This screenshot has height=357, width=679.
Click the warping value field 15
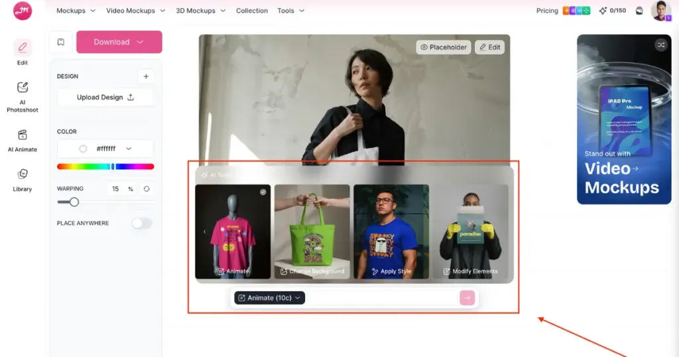click(115, 189)
